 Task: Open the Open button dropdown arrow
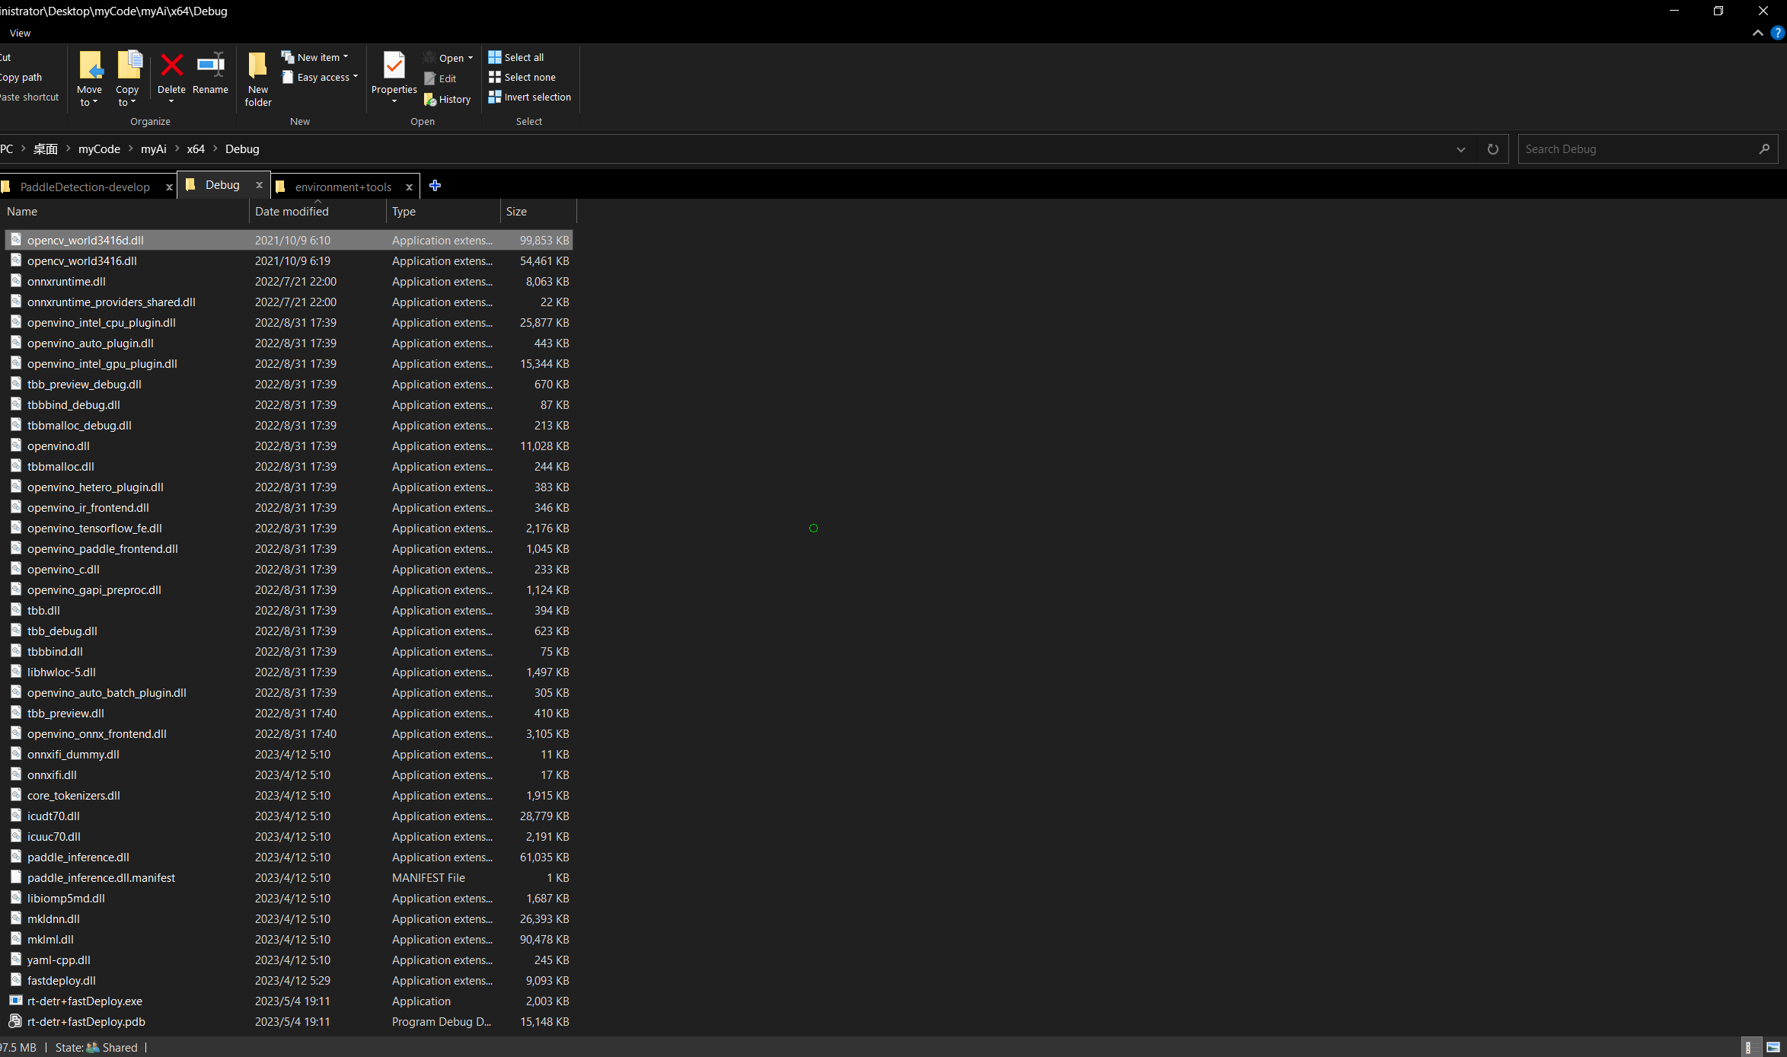pyautogui.click(x=471, y=58)
